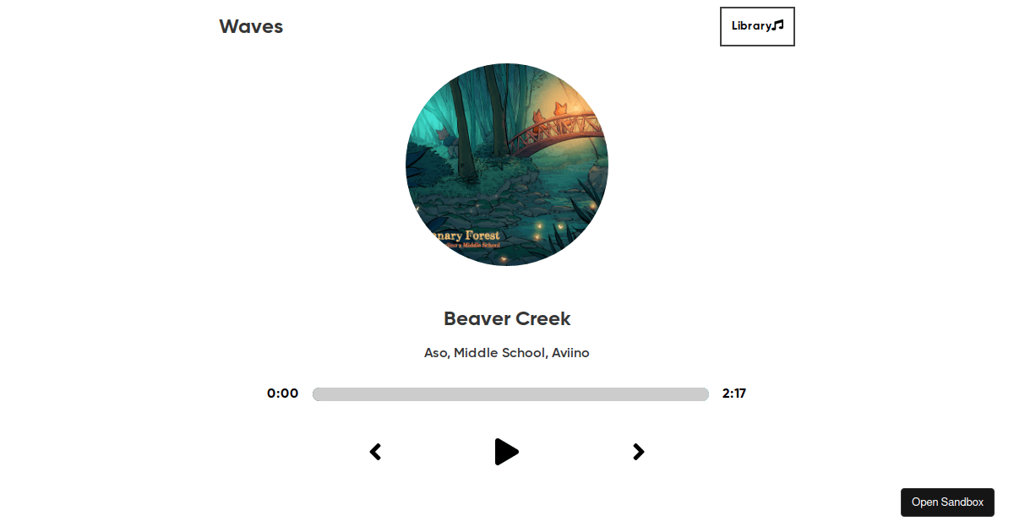Viewport: 1014px width, 532px height.
Task: Click Aviino in the artist credits
Action: (x=570, y=353)
